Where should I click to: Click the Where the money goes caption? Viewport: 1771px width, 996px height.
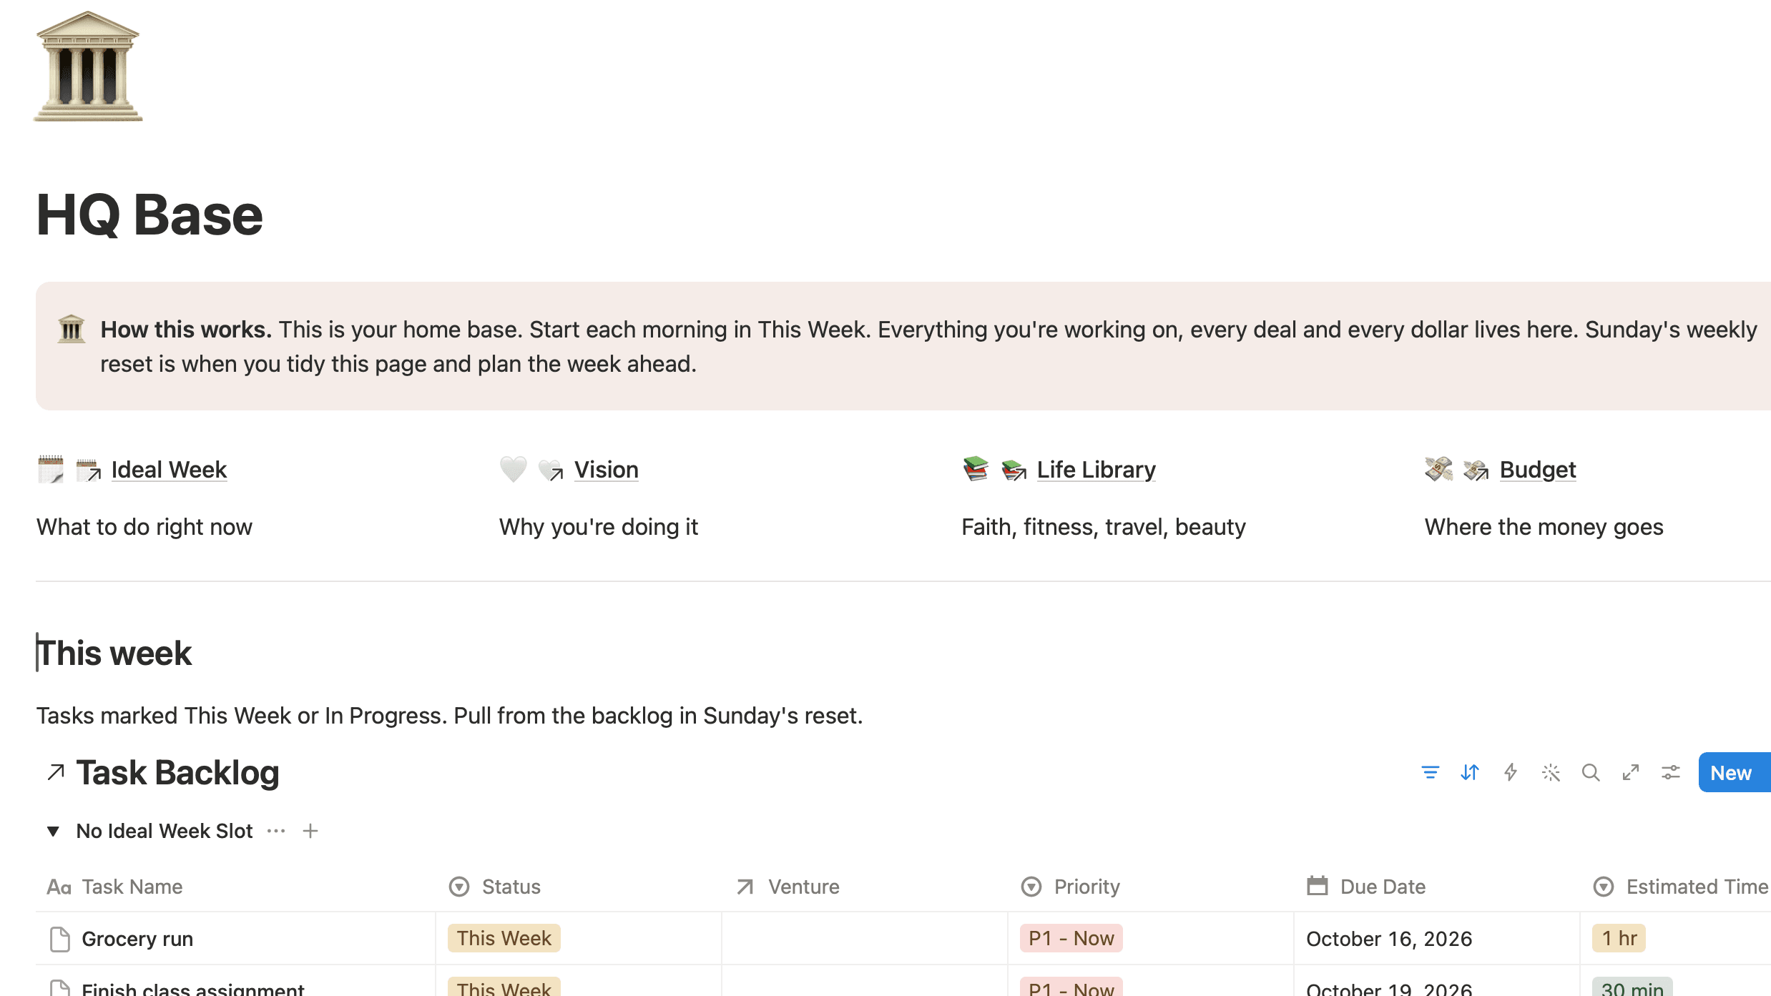(x=1544, y=527)
